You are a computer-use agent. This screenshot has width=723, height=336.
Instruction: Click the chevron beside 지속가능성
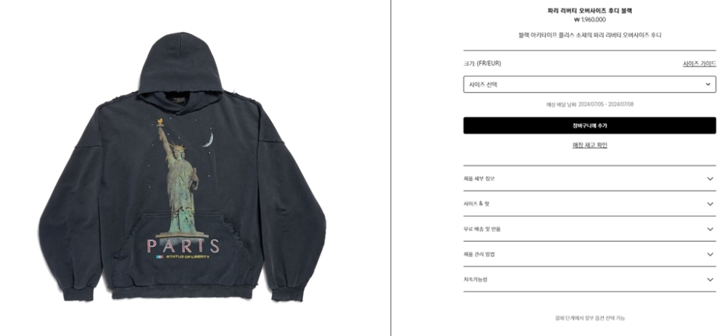tap(710, 280)
